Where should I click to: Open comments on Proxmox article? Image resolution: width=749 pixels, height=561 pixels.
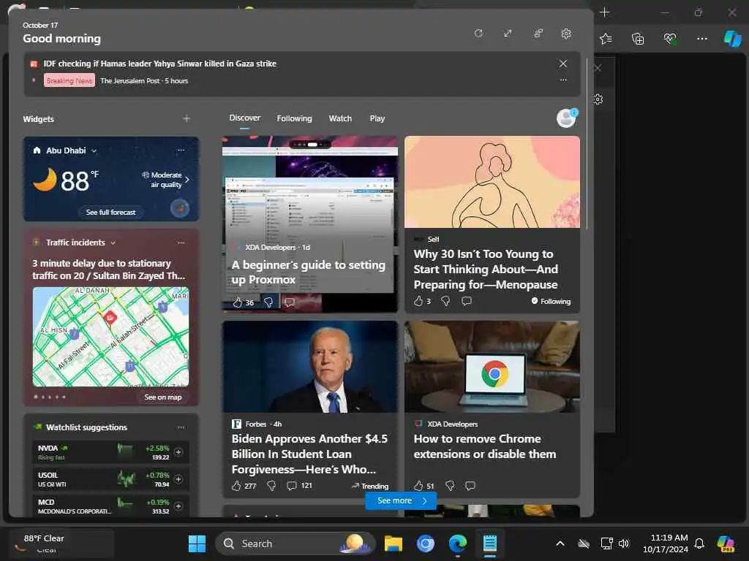coord(290,302)
